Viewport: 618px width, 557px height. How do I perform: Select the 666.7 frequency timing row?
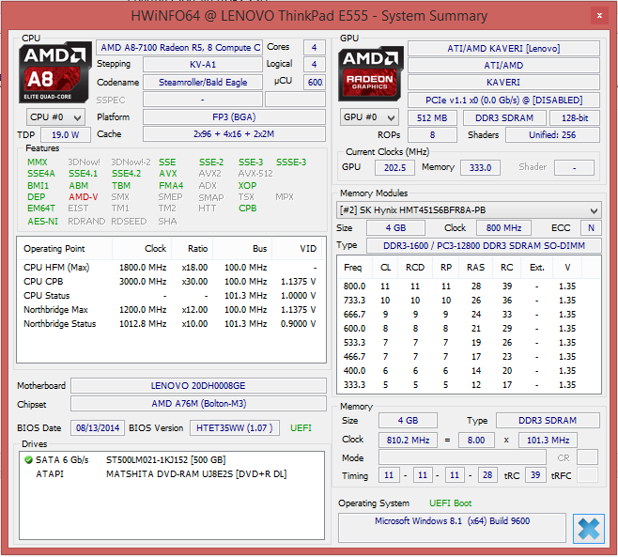469,314
